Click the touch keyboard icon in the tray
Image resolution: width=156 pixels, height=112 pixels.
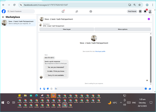tap(129, 103)
